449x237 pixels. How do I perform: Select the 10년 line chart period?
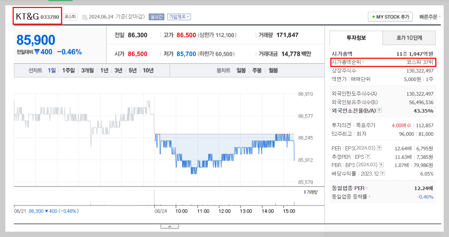click(148, 70)
